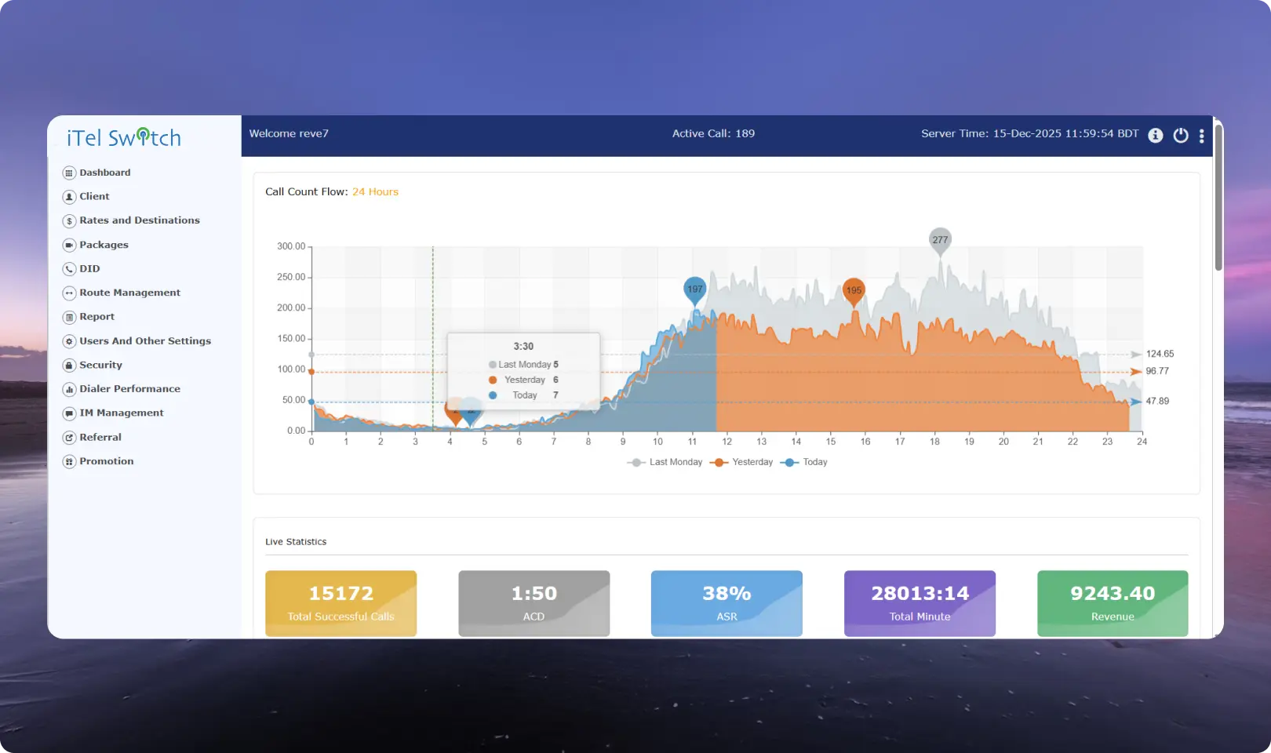Click the 277 peak marker on chart
This screenshot has width=1271, height=753.
(x=940, y=240)
